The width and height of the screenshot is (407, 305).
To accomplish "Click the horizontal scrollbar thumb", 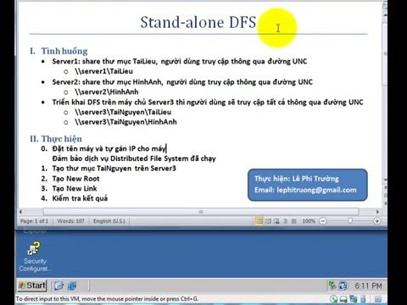I will pyautogui.click(x=201, y=212).
